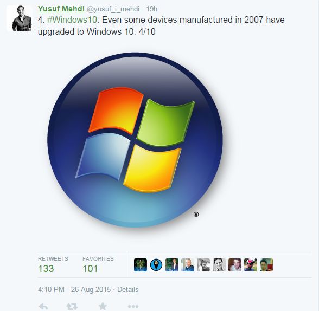Open the more options ellipsis icon
Screen dimensions: 319x311
point(133,306)
